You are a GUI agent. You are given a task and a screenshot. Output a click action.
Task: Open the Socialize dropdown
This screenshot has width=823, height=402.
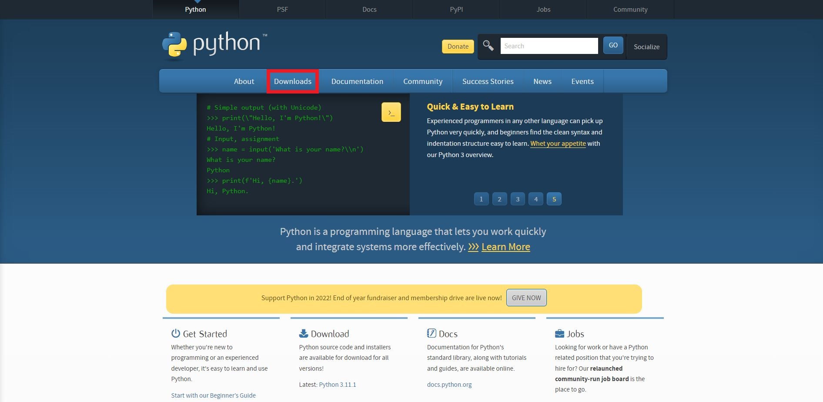coord(646,47)
